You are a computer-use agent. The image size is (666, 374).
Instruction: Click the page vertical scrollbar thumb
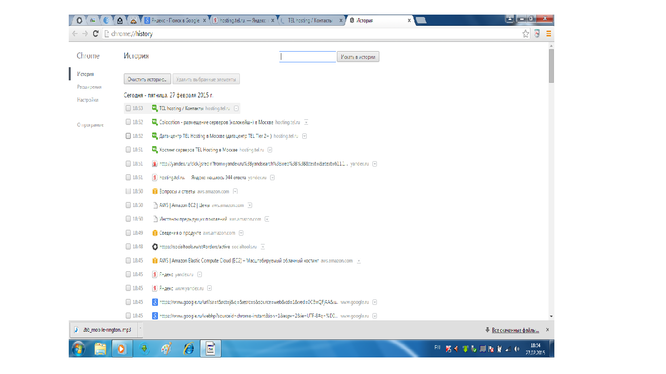551,66
